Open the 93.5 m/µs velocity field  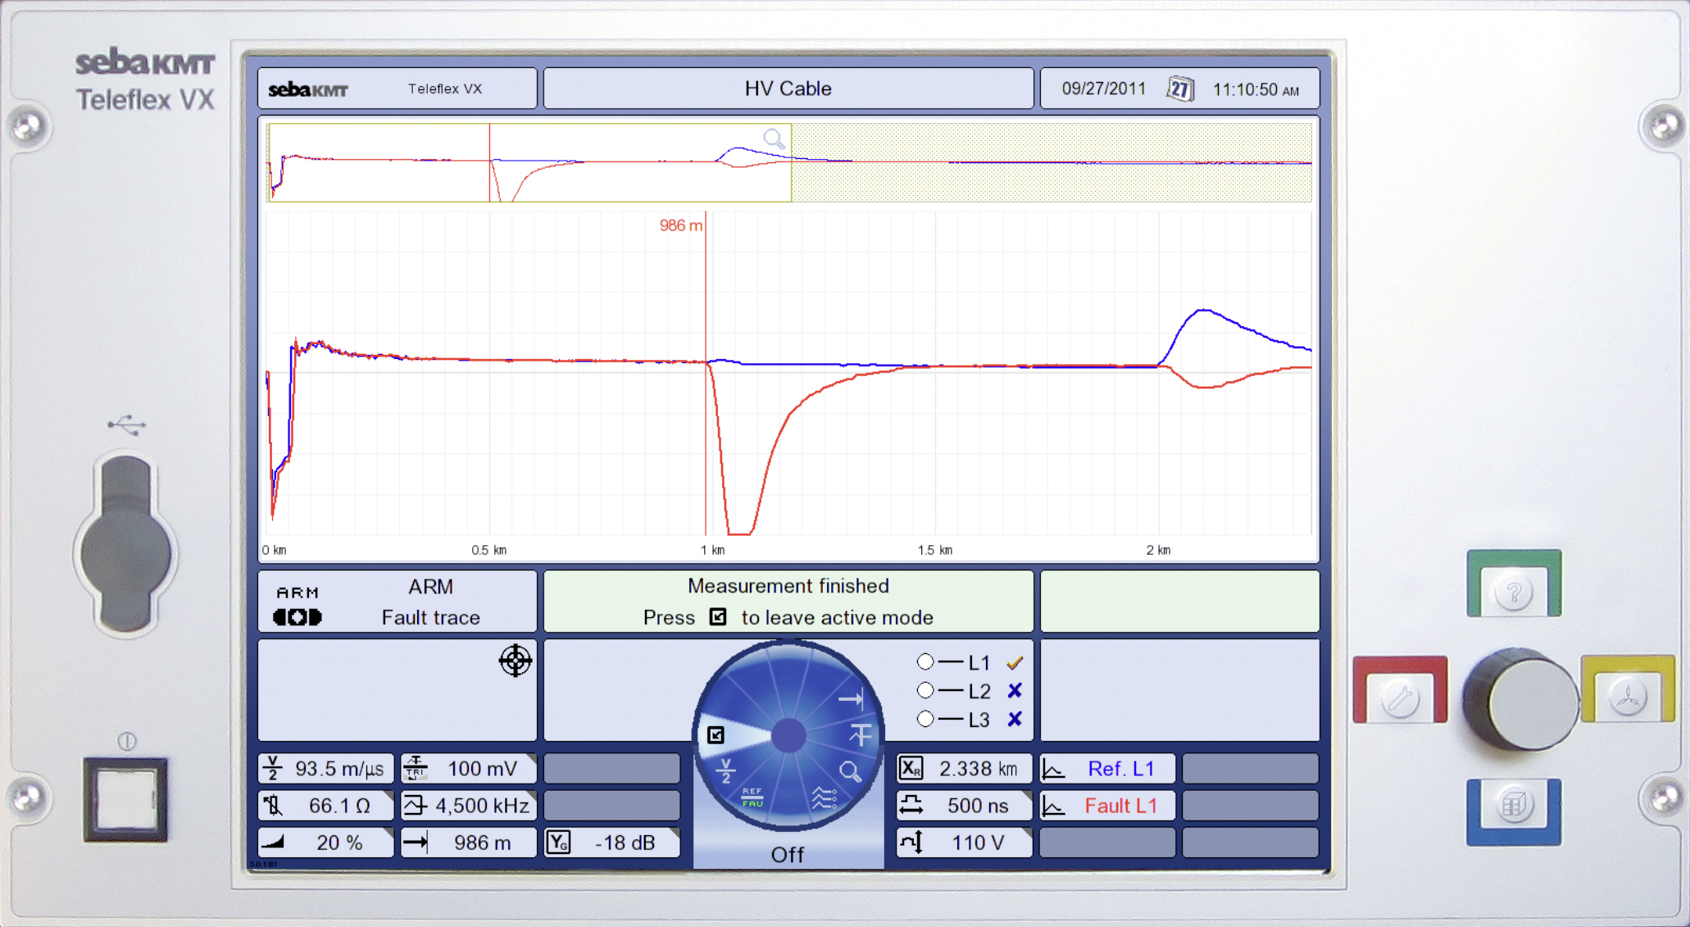pyautogui.click(x=326, y=769)
